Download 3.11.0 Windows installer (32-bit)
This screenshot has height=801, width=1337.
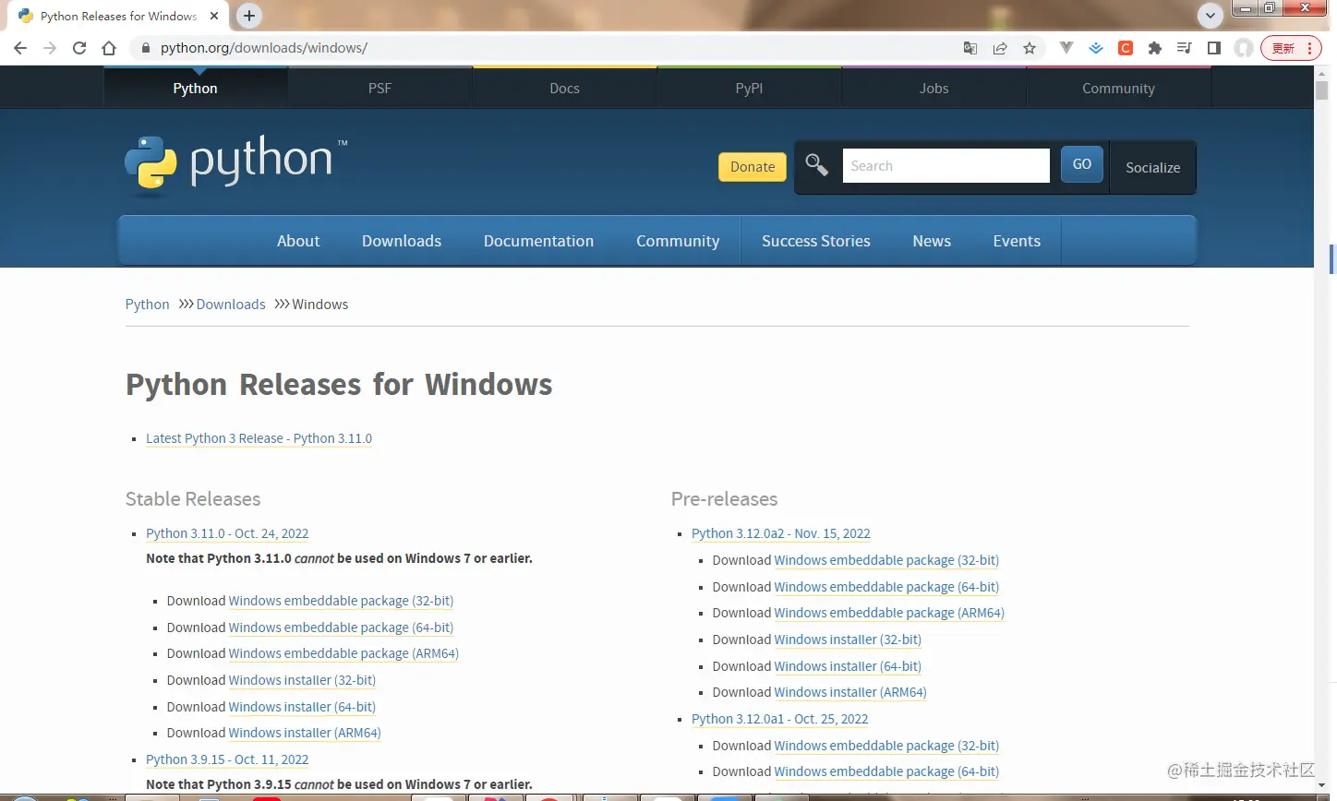pyautogui.click(x=302, y=680)
